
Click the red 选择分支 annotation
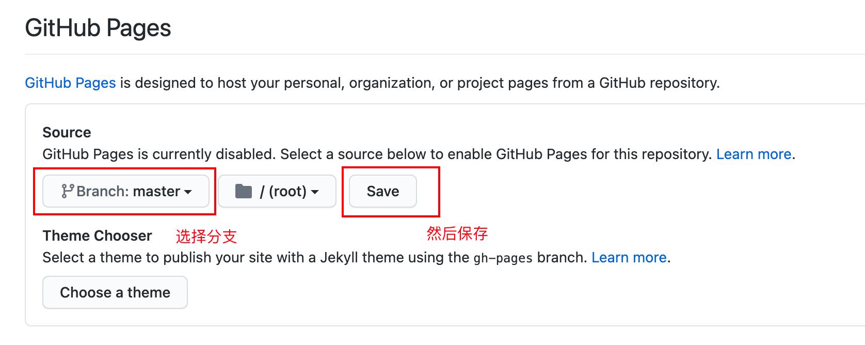[206, 237]
